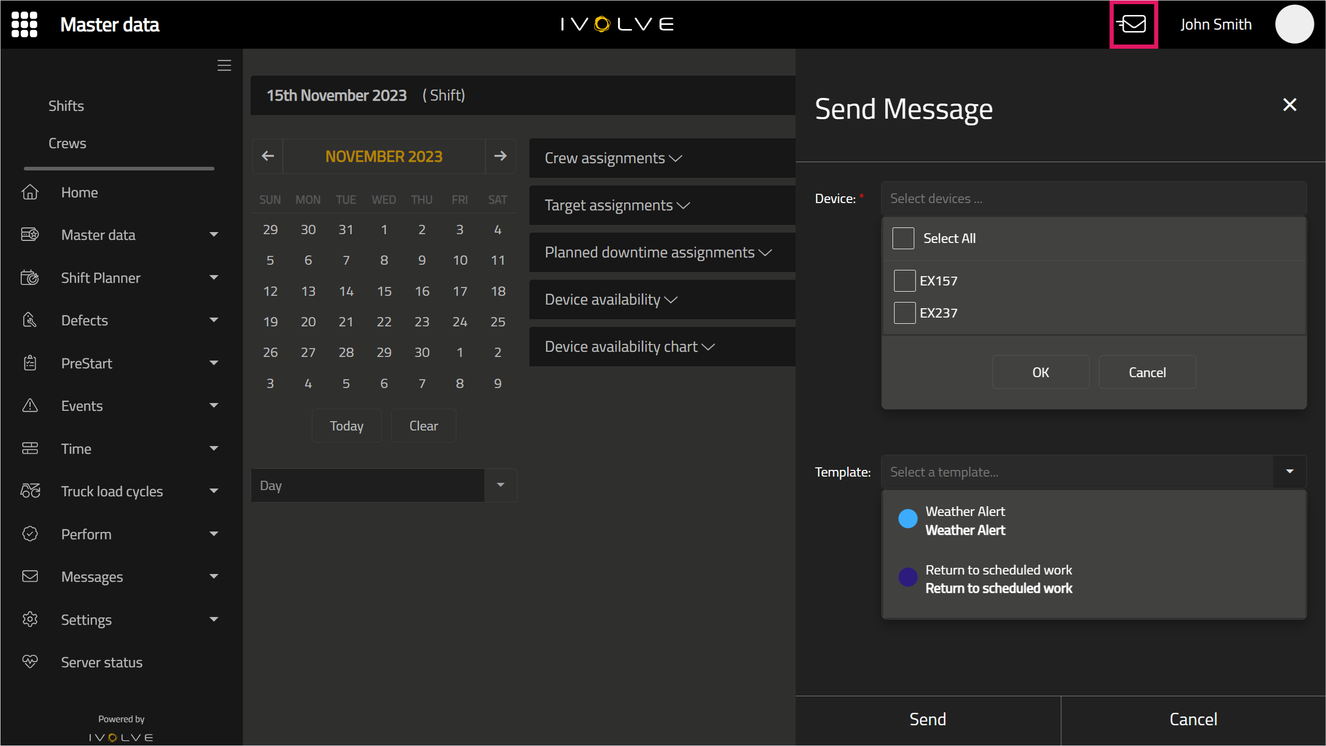
Task: Select November 10 on calendar
Action: (460, 260)
